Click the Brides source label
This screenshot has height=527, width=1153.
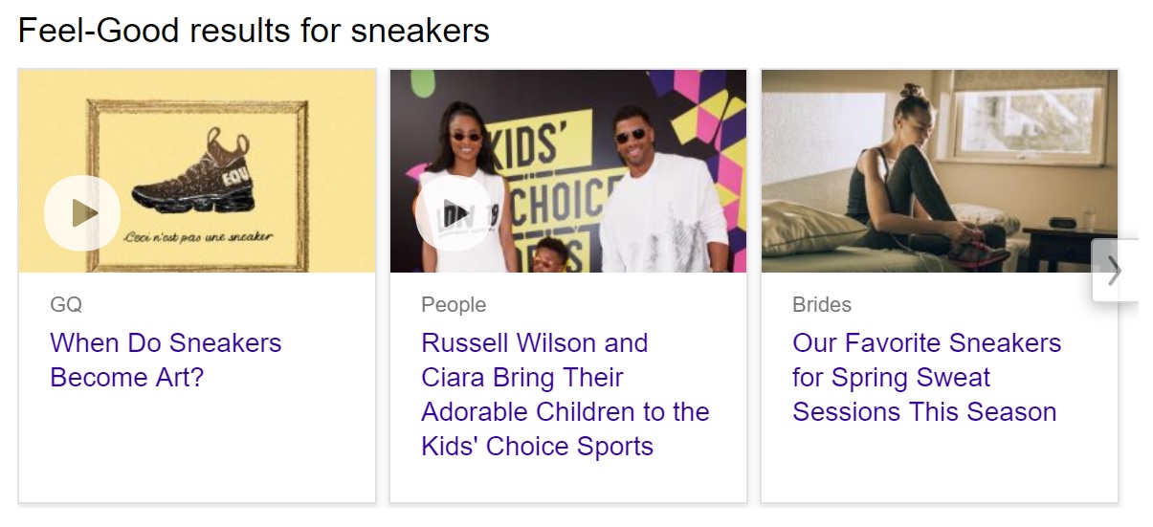822,305
